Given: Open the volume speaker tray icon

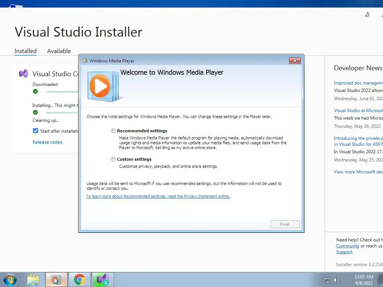Looking at the screenshot, I should [336, 280].
